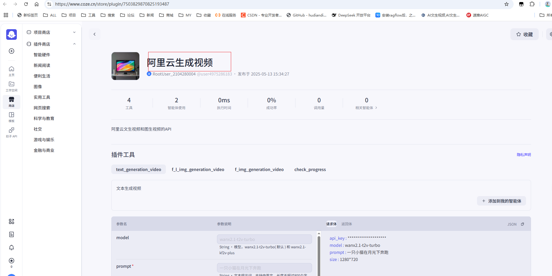Select the f_l_img_generation_video tab
Viewport: 552px width, 276px height.
click(198, 170)
